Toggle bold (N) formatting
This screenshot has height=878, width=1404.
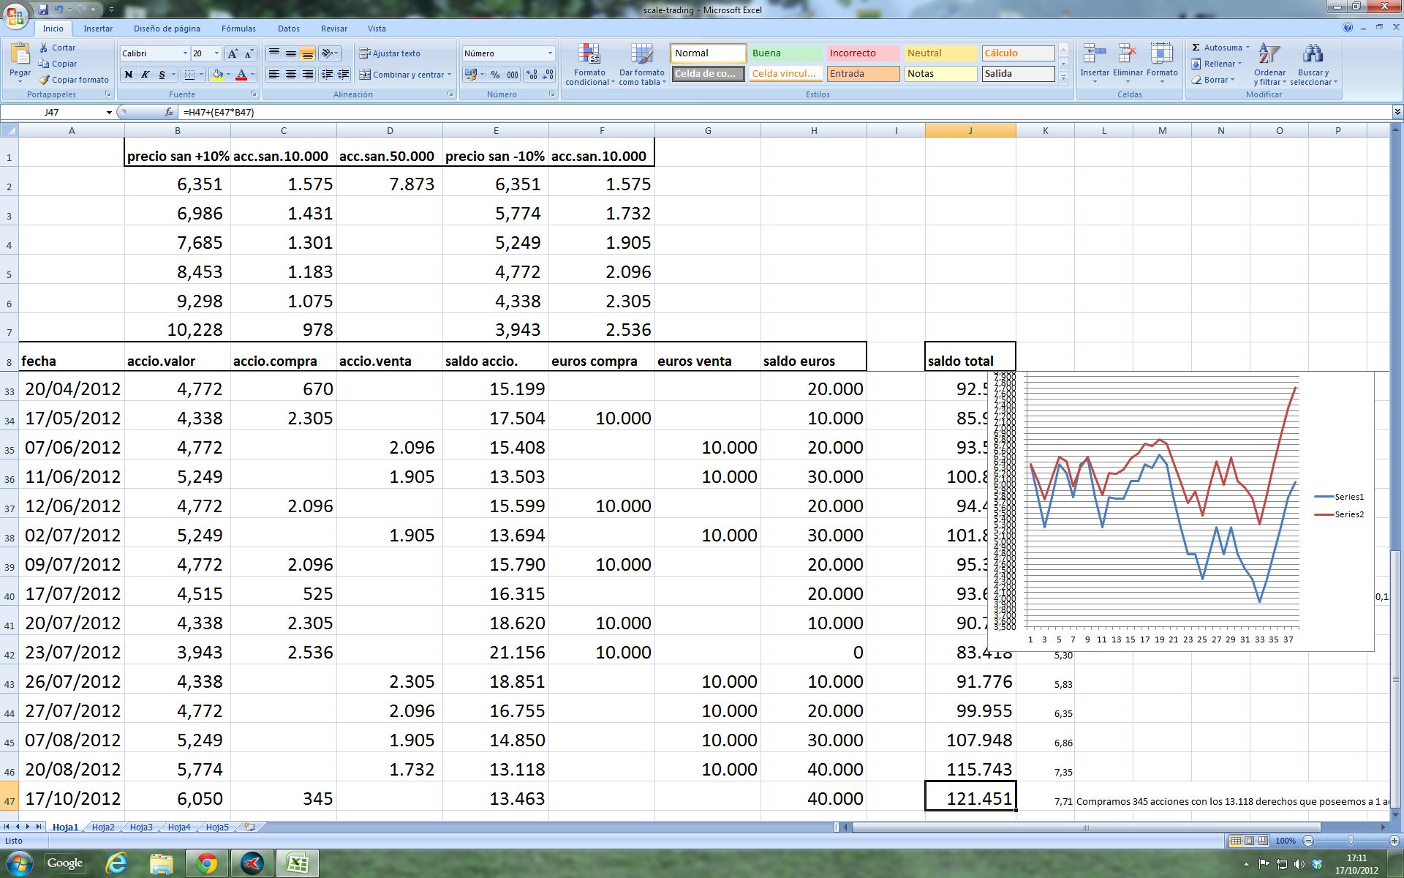(x=129, y=75)
